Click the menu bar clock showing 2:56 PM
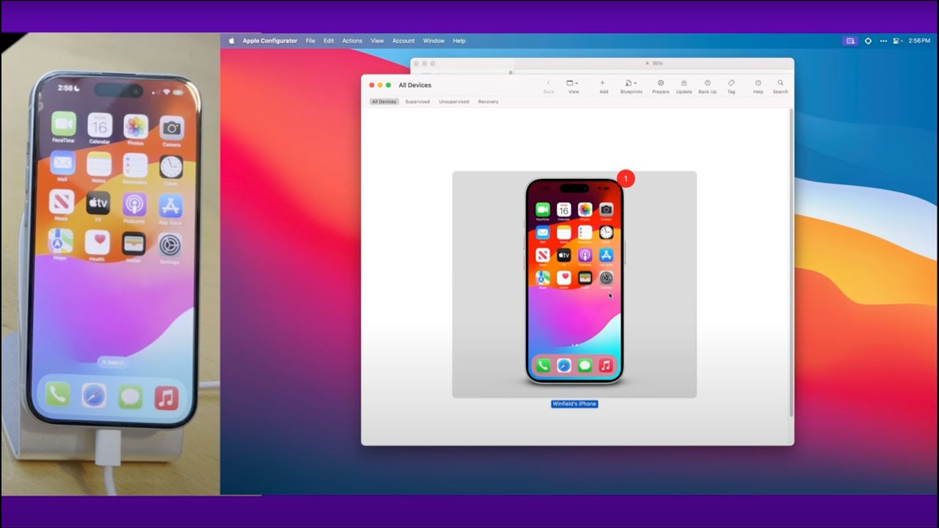 click(919, 41)
